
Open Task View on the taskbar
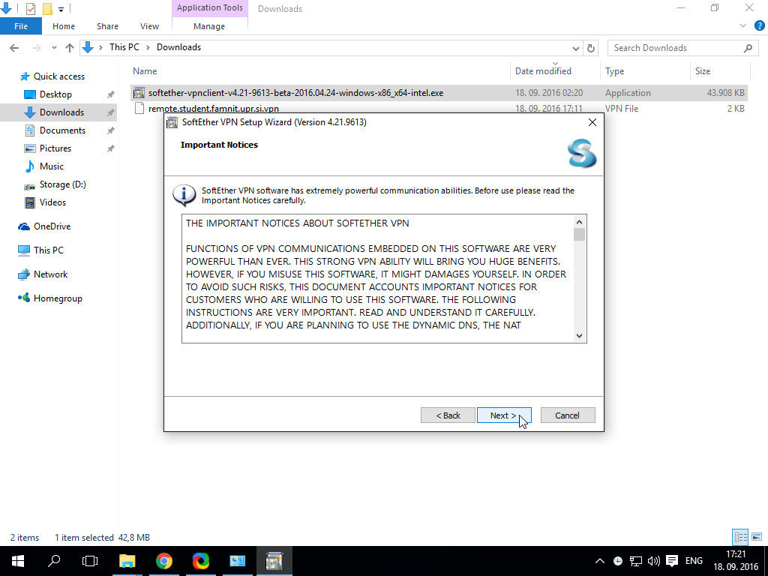pos(90,561)
